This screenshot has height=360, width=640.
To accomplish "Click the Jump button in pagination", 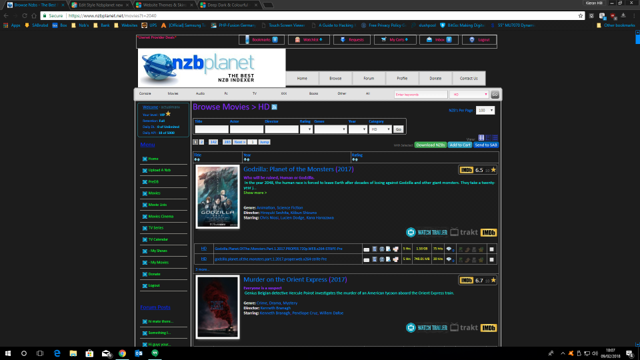I will click(x=265, y=142).
